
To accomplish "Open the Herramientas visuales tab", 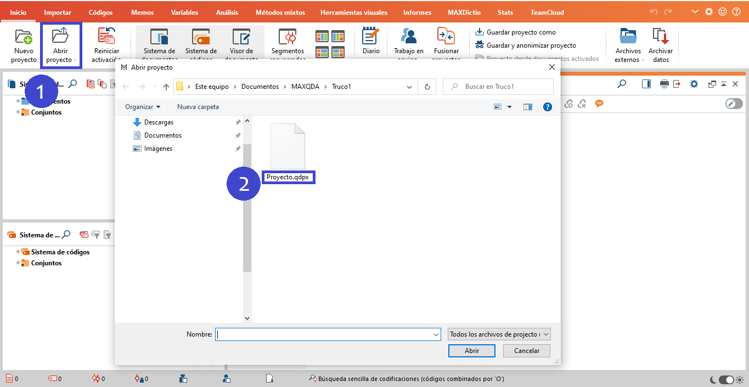I will point(354,12).
